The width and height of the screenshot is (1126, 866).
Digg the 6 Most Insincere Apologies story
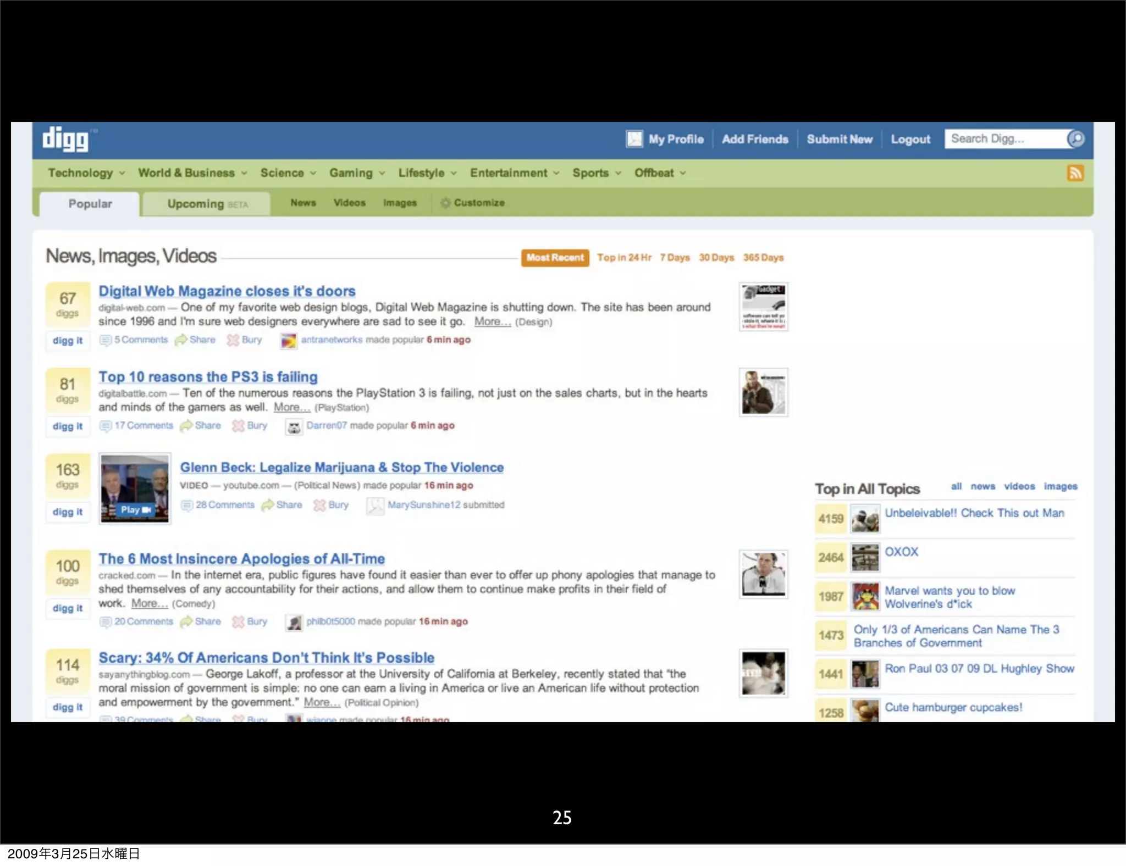[68, 608]
